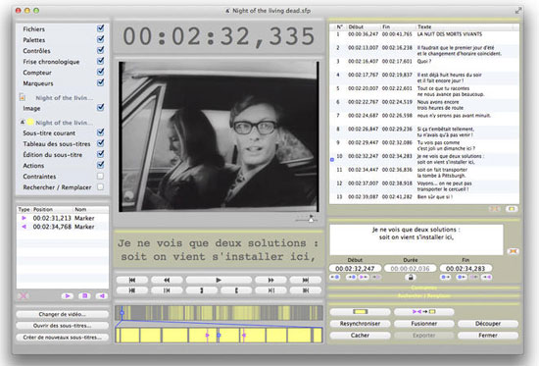Viewport: 539px width, 366px height.
Task: Click the second blue dot arrow button under Fin
Action: [x=462, y=277]
